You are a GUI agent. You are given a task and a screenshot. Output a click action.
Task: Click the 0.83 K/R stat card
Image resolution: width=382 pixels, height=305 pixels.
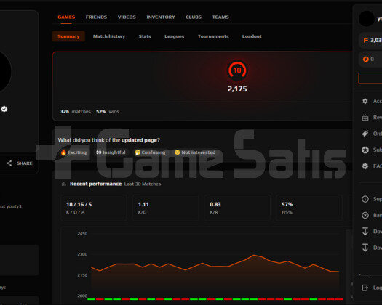pyautogui.click(x=237, y=208)
